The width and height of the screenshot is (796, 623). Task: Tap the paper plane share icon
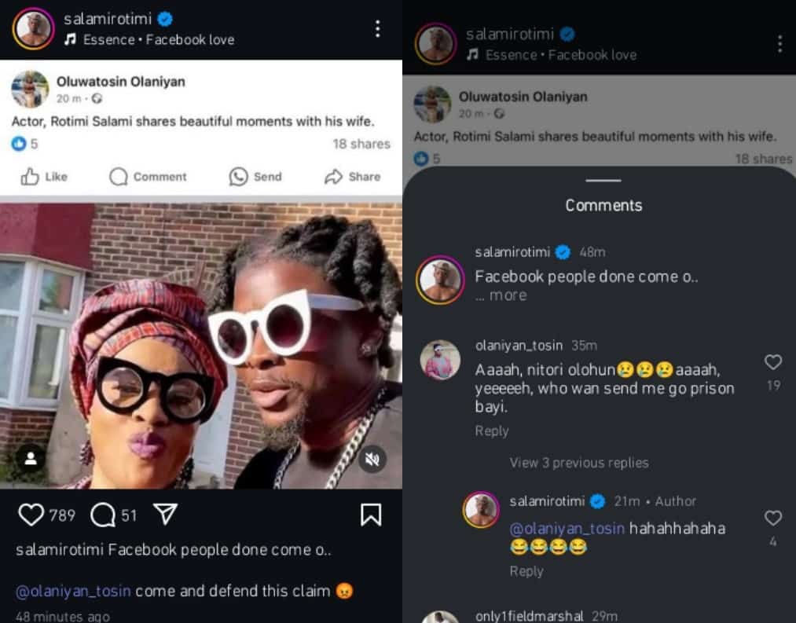point(164,515)
